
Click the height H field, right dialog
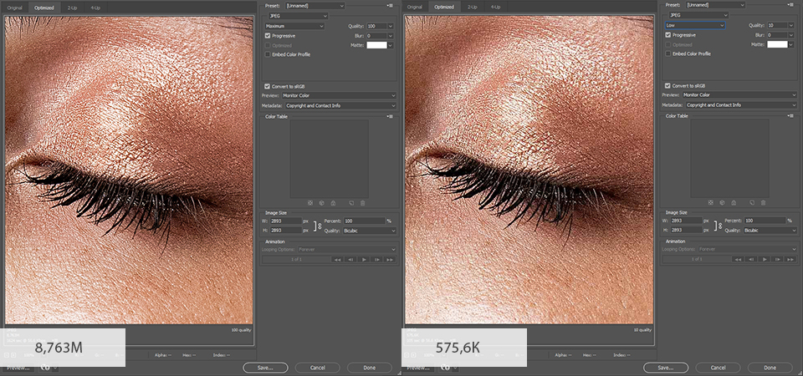[686, 231]
